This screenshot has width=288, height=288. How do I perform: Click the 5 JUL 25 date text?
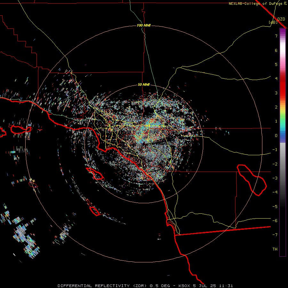tap(205, 286)
